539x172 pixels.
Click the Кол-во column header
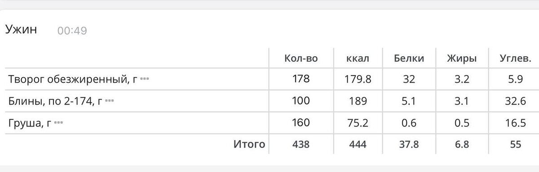click(x=301, y=59)
